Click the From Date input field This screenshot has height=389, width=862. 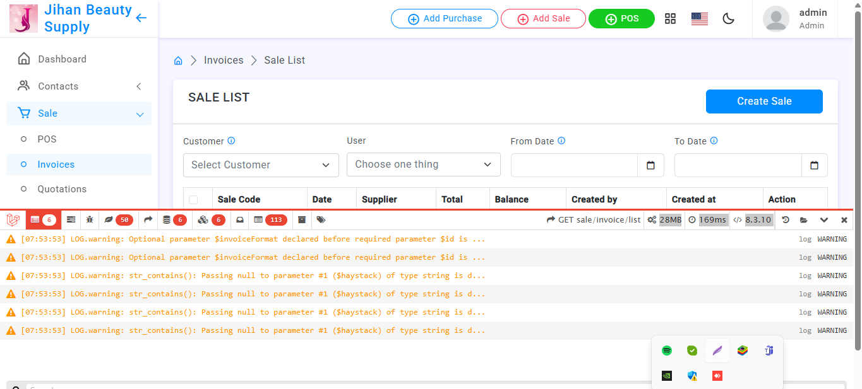[x=574, y=165]
